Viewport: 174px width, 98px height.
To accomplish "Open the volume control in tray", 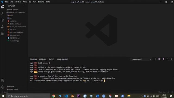I will pyautogui.click(x=154, y=96).
